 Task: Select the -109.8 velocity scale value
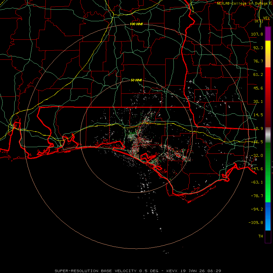pyautogui.click(x=256, y=223)
